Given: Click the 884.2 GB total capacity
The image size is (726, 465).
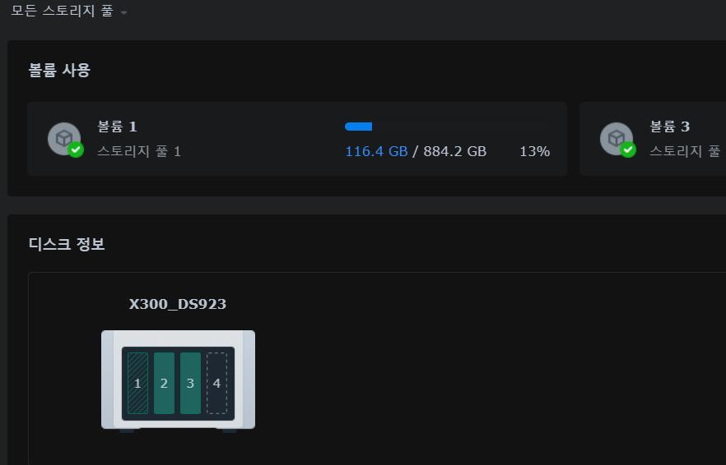Looking at the screenshot, I should click(x=454, y=151).
